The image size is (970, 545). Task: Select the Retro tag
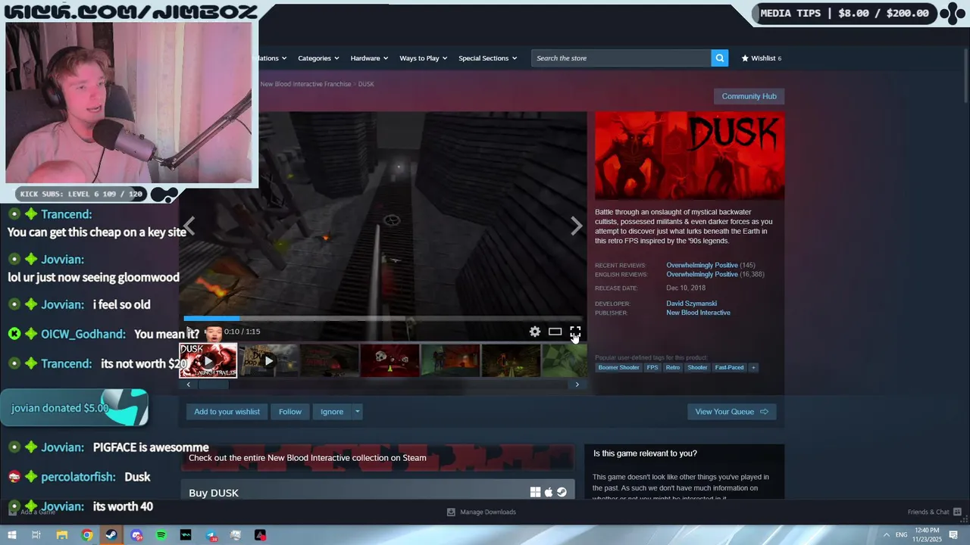tap(673, 367)
